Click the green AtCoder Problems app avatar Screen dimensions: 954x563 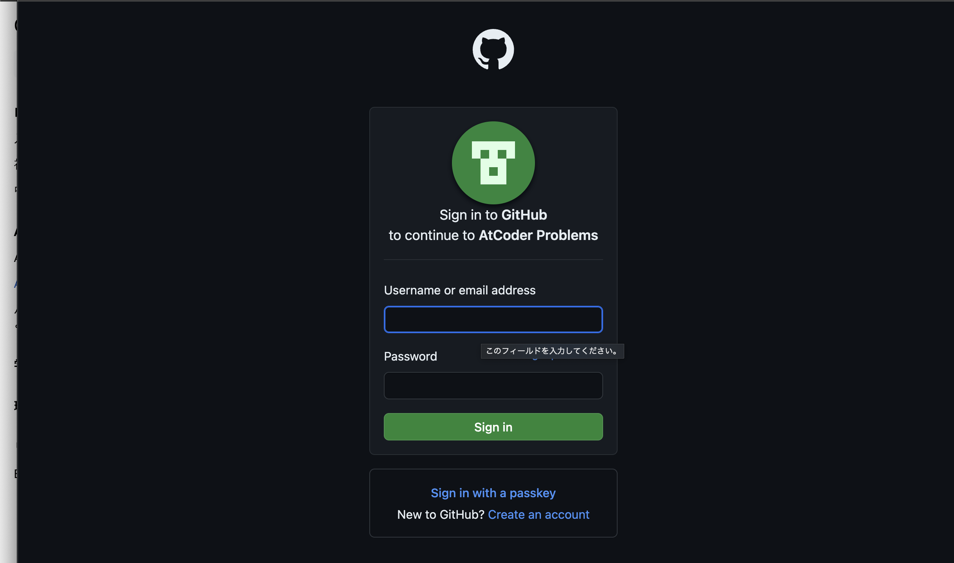(x=493, y=162)
